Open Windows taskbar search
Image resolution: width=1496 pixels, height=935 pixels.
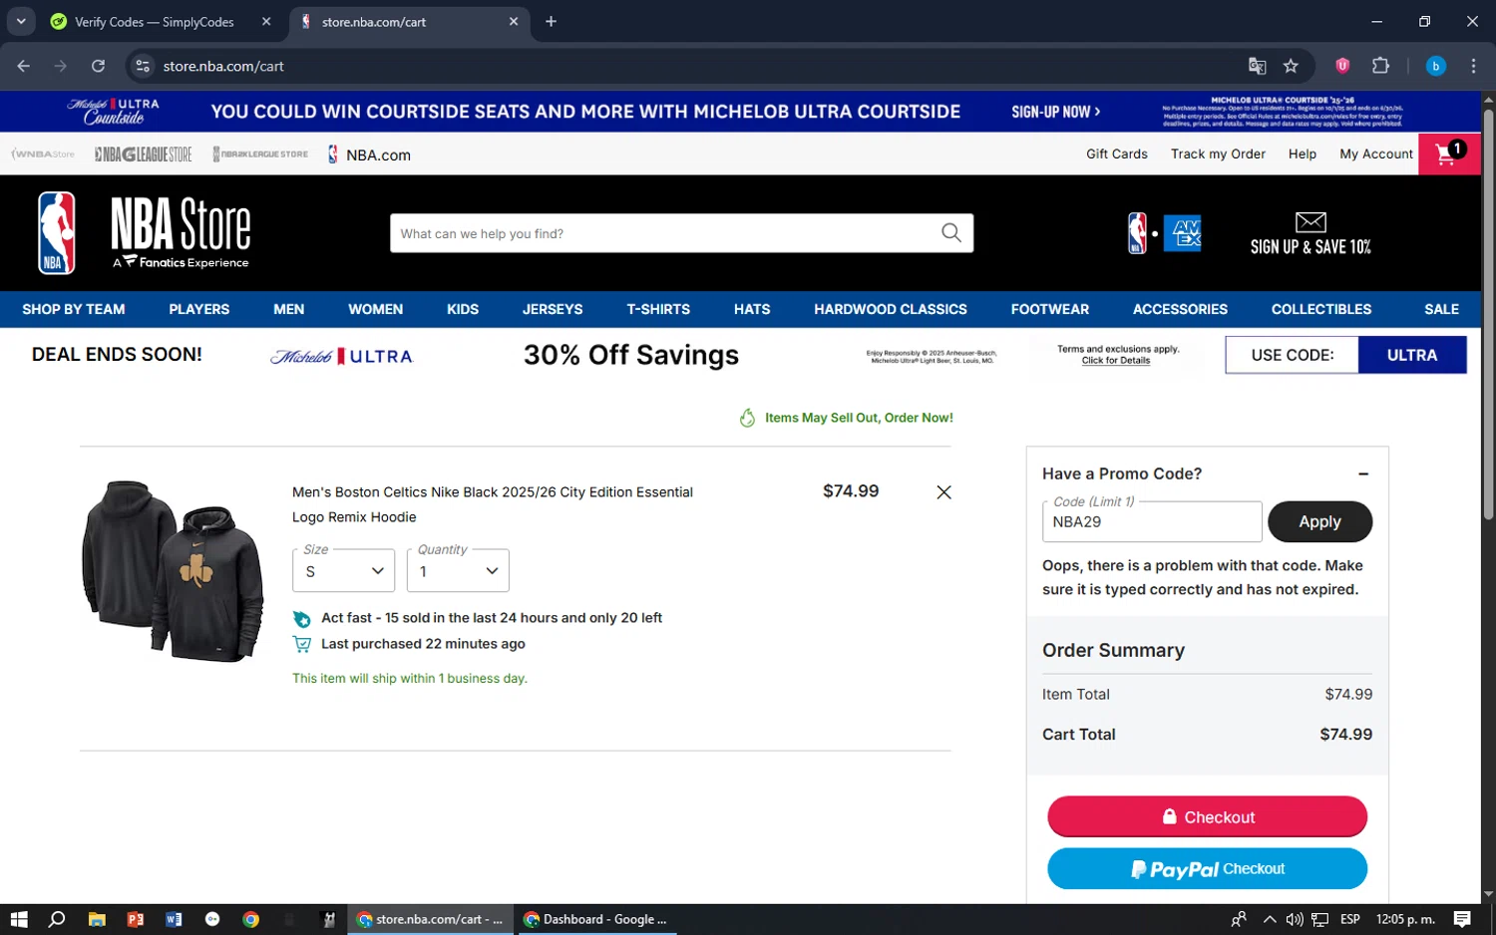click(x=57, y=919)
